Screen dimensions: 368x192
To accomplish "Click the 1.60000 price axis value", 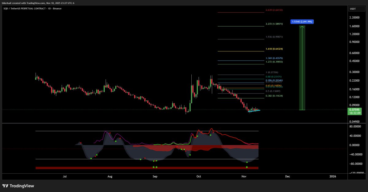I will [354, 26].
